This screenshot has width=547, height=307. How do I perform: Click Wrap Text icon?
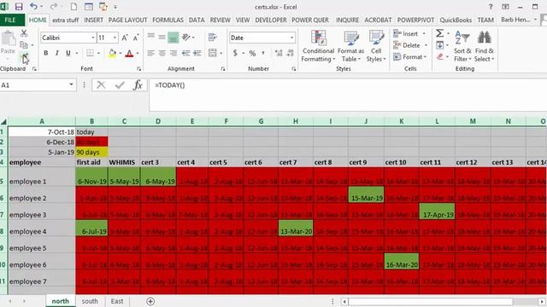click(x=212, y=38)
